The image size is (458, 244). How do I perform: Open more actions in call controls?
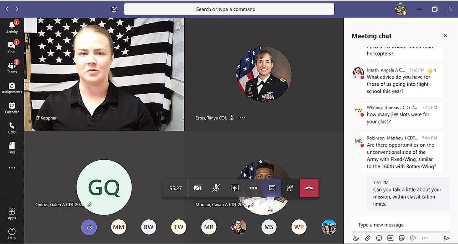253,188
